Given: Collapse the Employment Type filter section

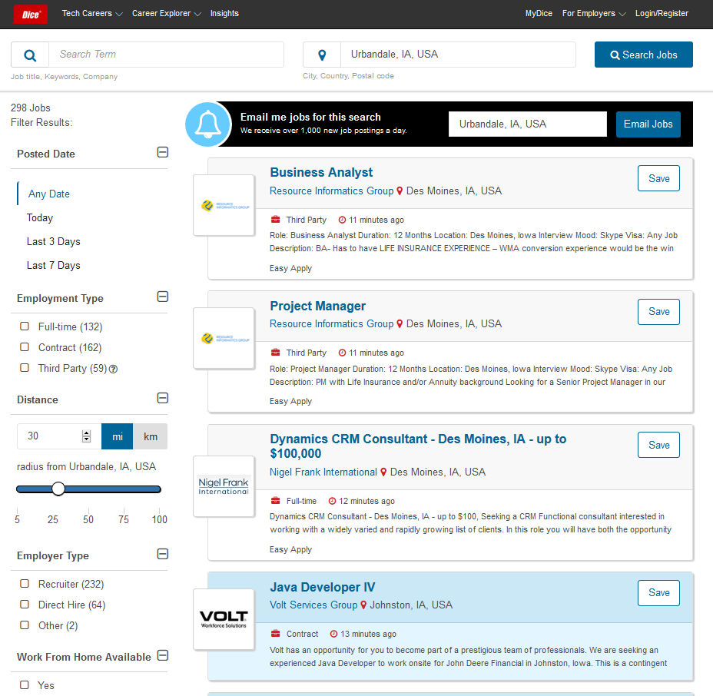Looking at the screenshot, I should click(162, 297).
